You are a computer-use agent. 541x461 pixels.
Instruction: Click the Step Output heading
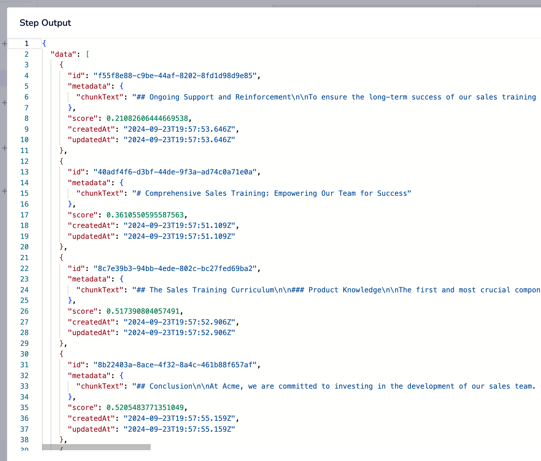pos(45,23)
